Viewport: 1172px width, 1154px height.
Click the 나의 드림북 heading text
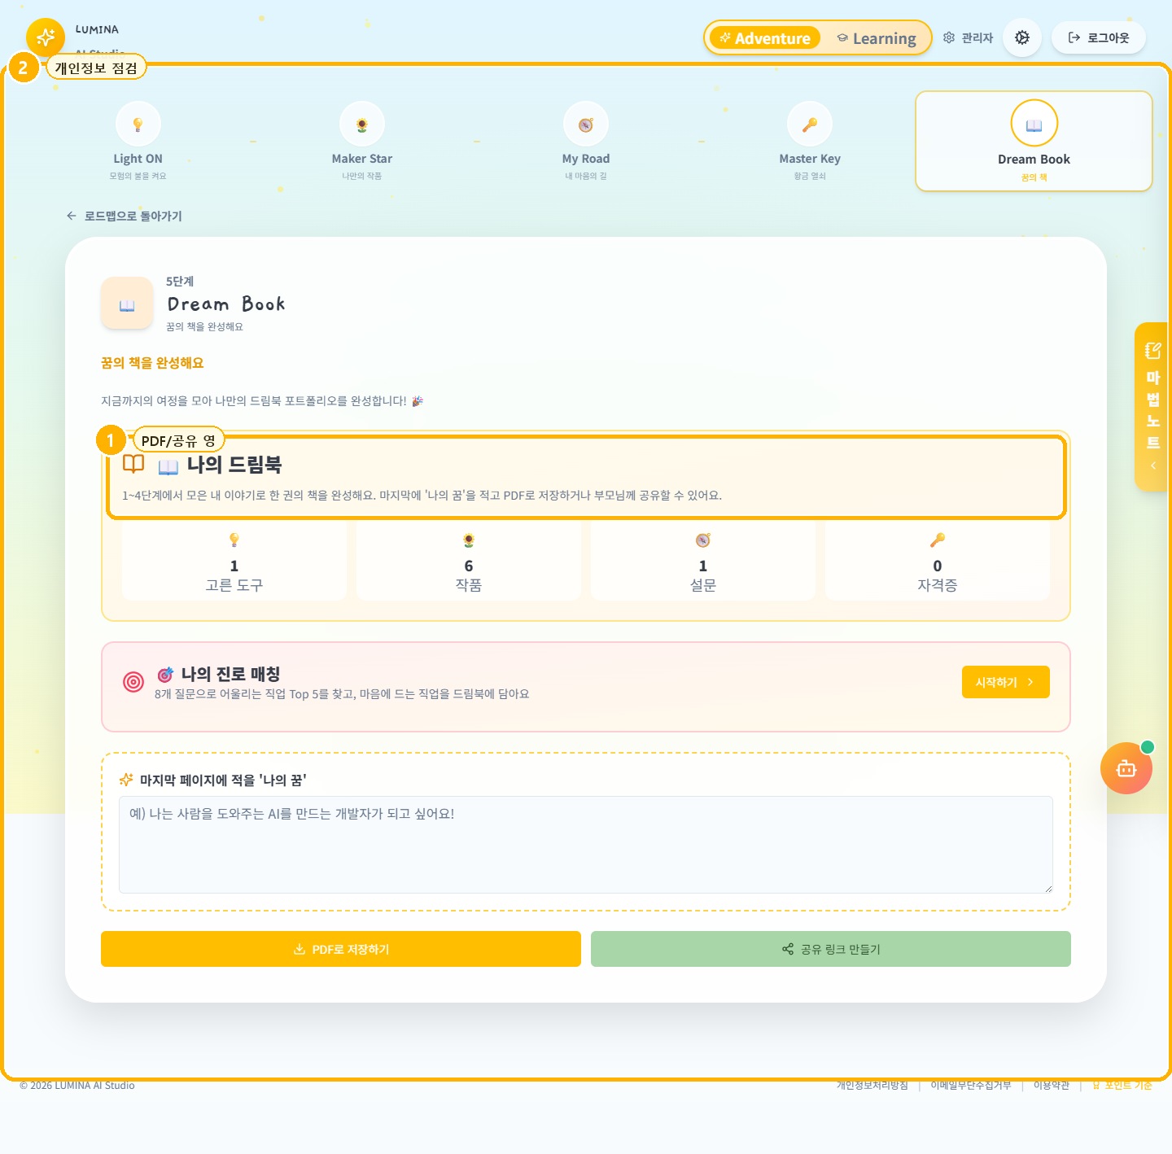[234, 465]
